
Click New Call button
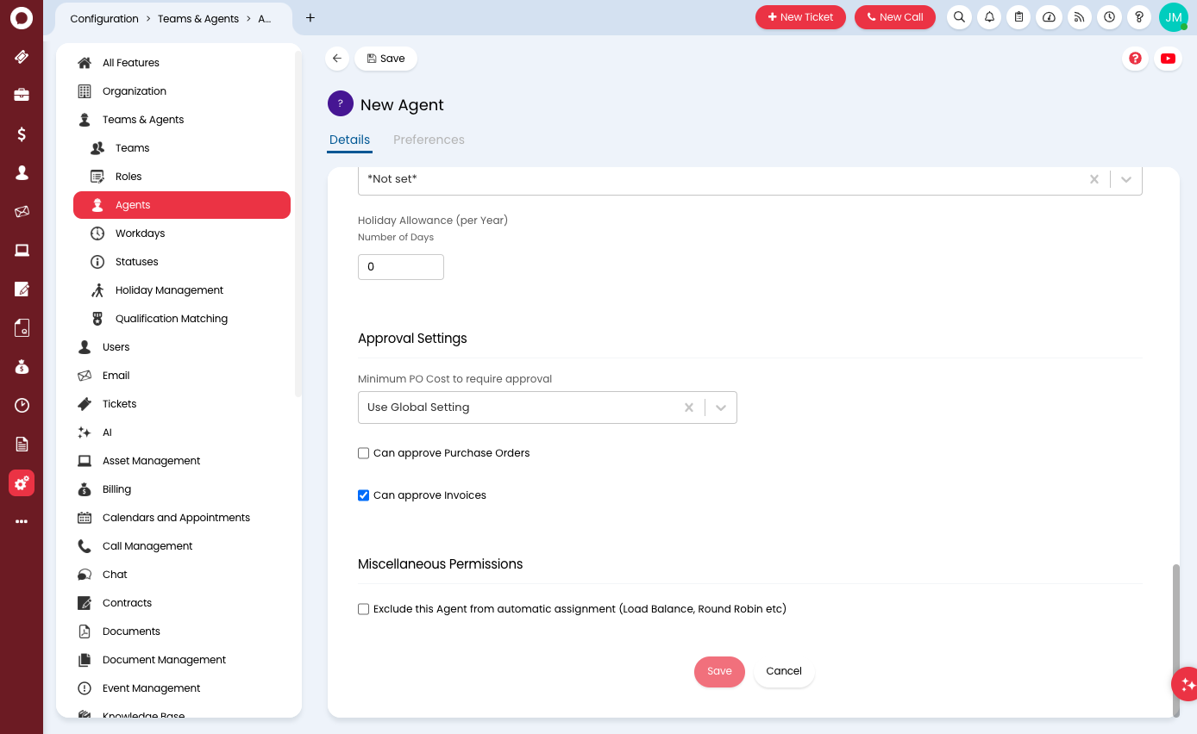pos(895,17)
